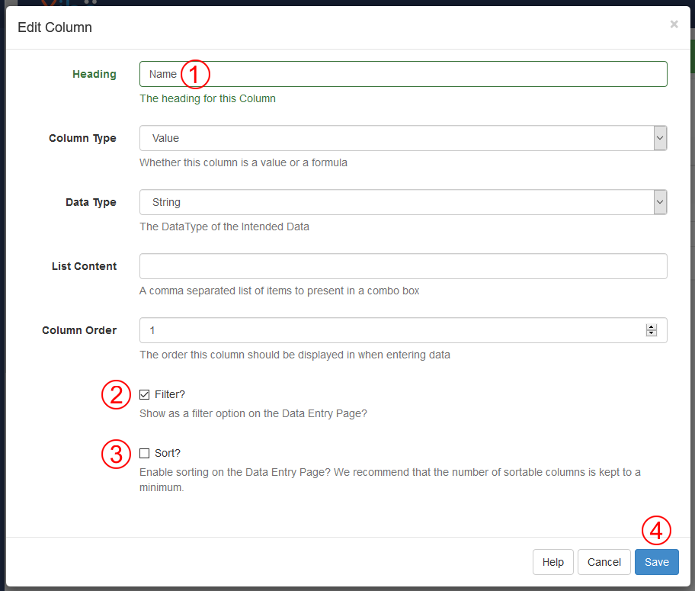Uncheck the Filter? checkbox
Viewport: 695px width, 591px height.
[x=145, y=394]
